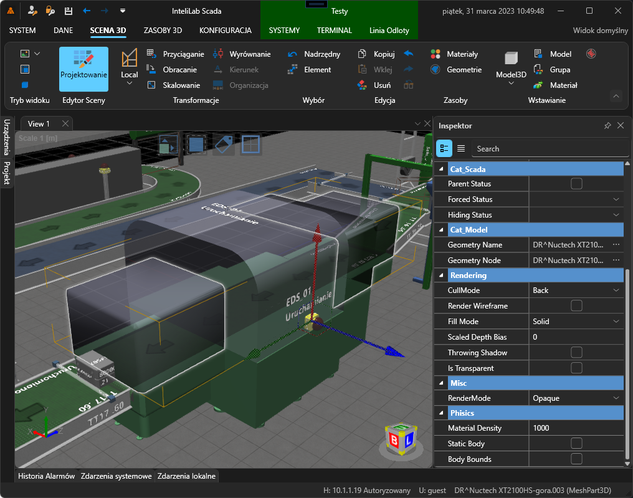The image size is (633, 498).
Task: Switch to the ZASOBY 3D ribbon tab
Action: click(x=162, y=29)
